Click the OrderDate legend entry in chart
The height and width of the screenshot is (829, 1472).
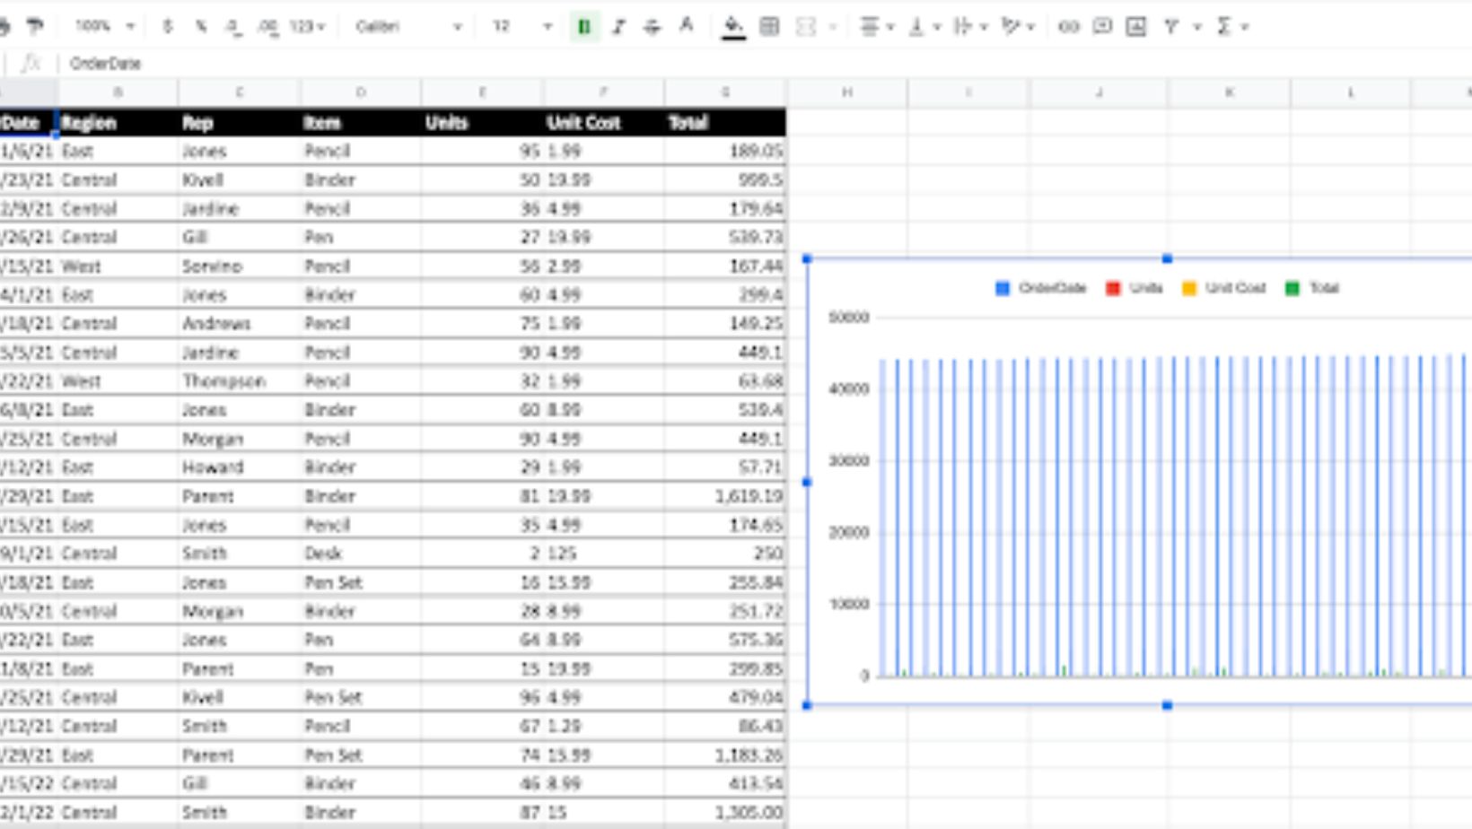1041,288
